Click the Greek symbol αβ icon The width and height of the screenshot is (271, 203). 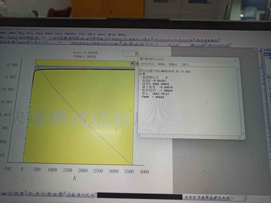95,43
